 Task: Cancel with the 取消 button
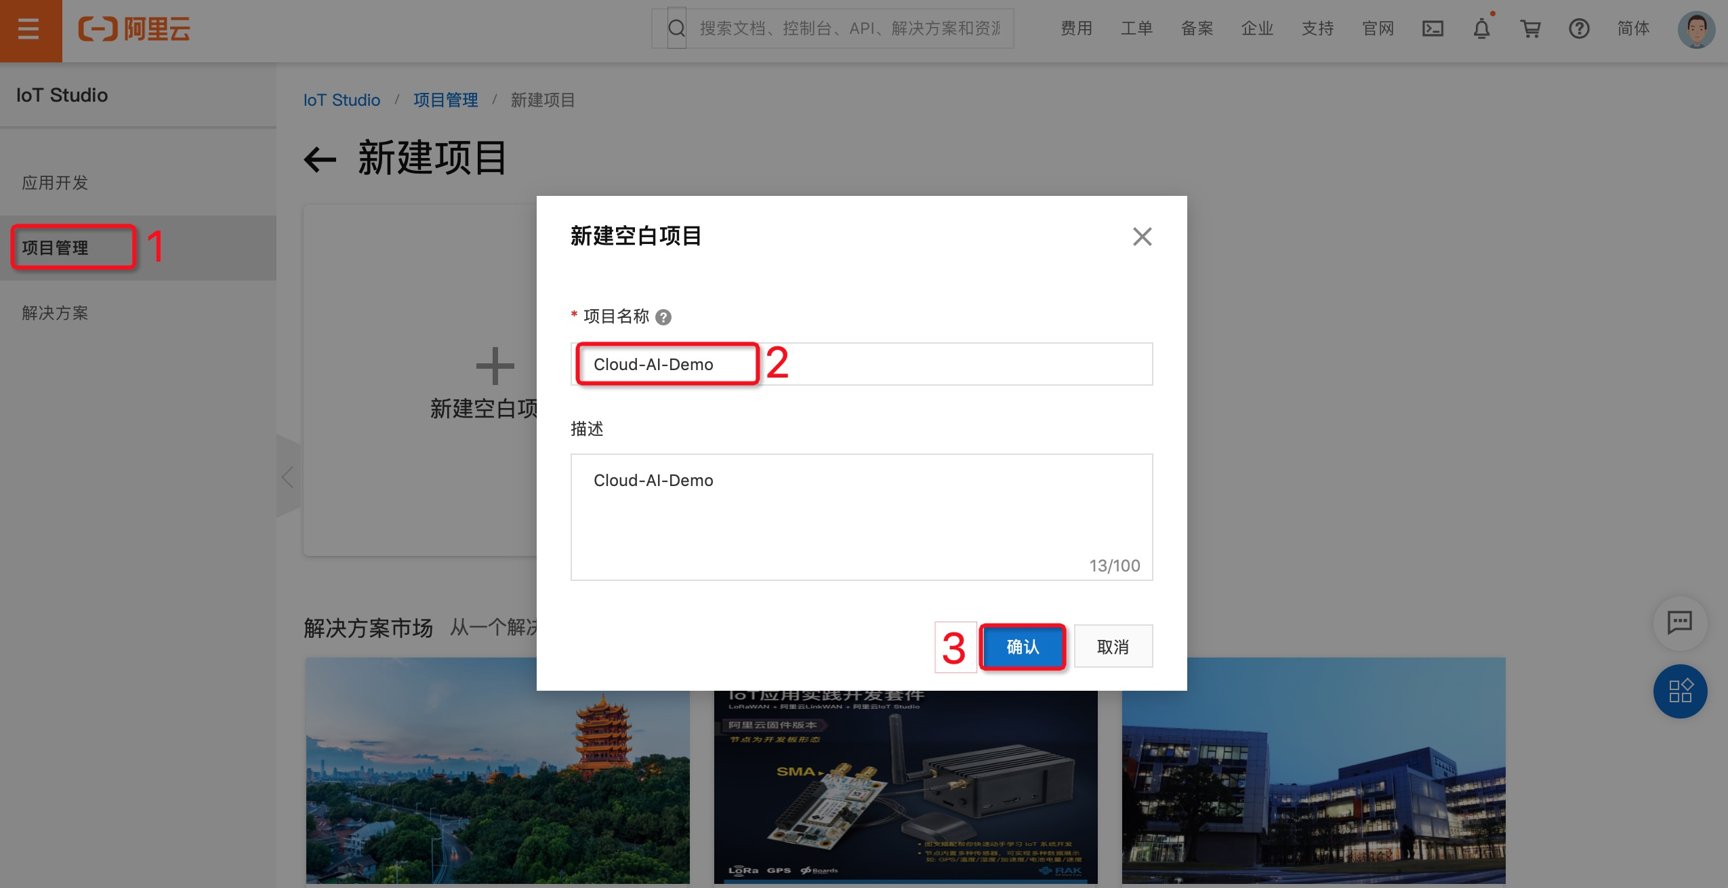pos(1113,647)
